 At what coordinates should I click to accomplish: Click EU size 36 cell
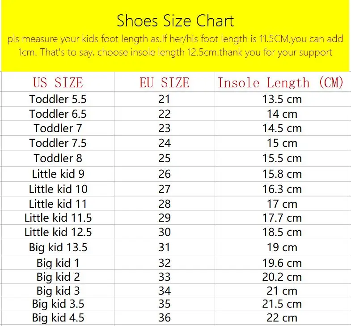(x=165, y=317)
